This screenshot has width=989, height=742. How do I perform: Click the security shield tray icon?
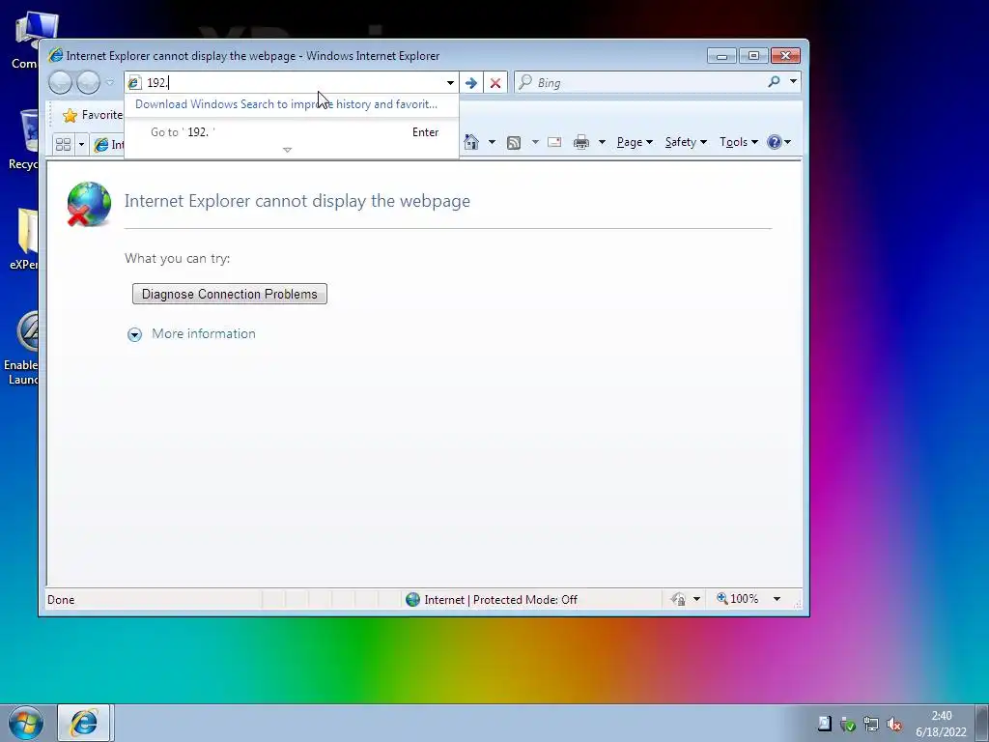click(x=848, y=725)
